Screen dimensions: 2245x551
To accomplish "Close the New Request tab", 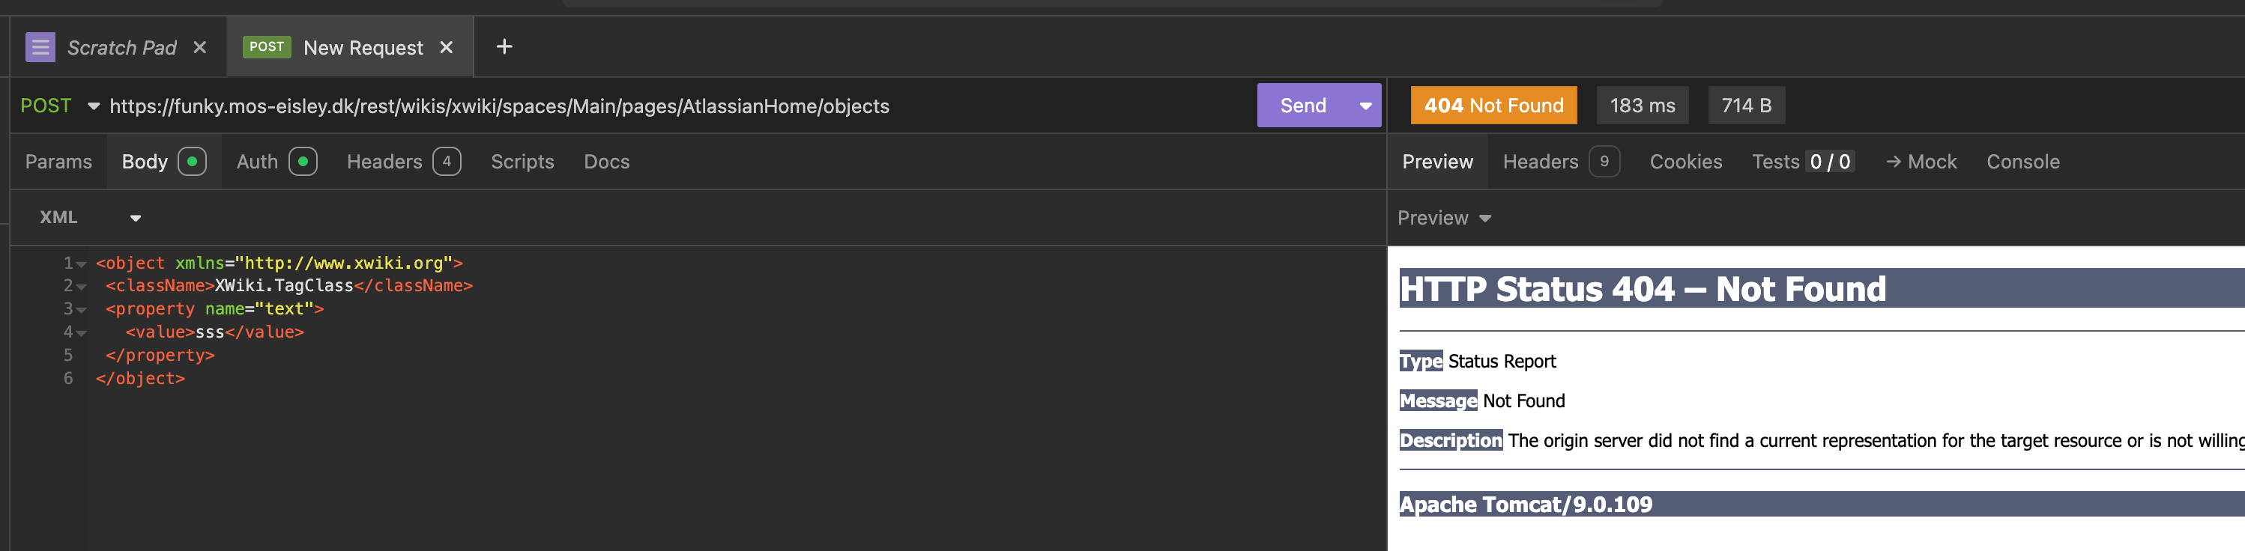I will click(446, 47).
